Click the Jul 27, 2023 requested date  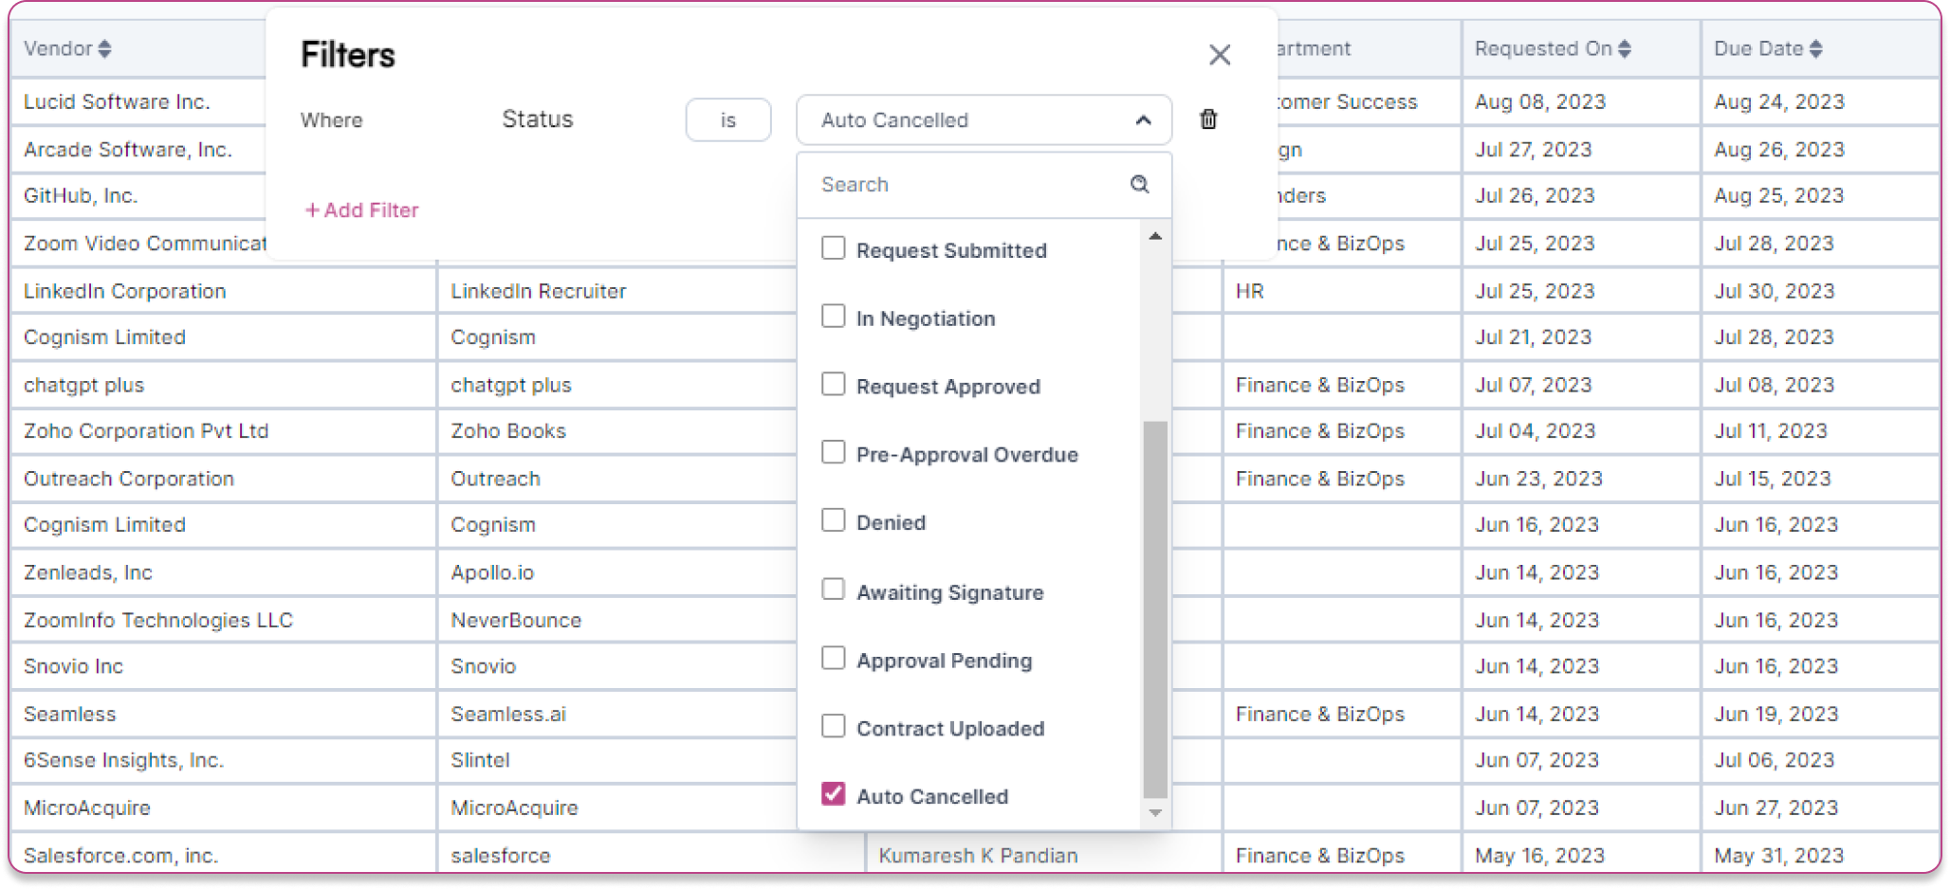click(x=1534, y=150)
